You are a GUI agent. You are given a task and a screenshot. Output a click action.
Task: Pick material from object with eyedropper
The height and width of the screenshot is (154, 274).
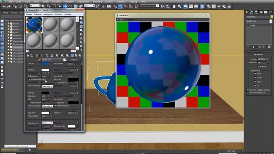(x=39, y=60)
